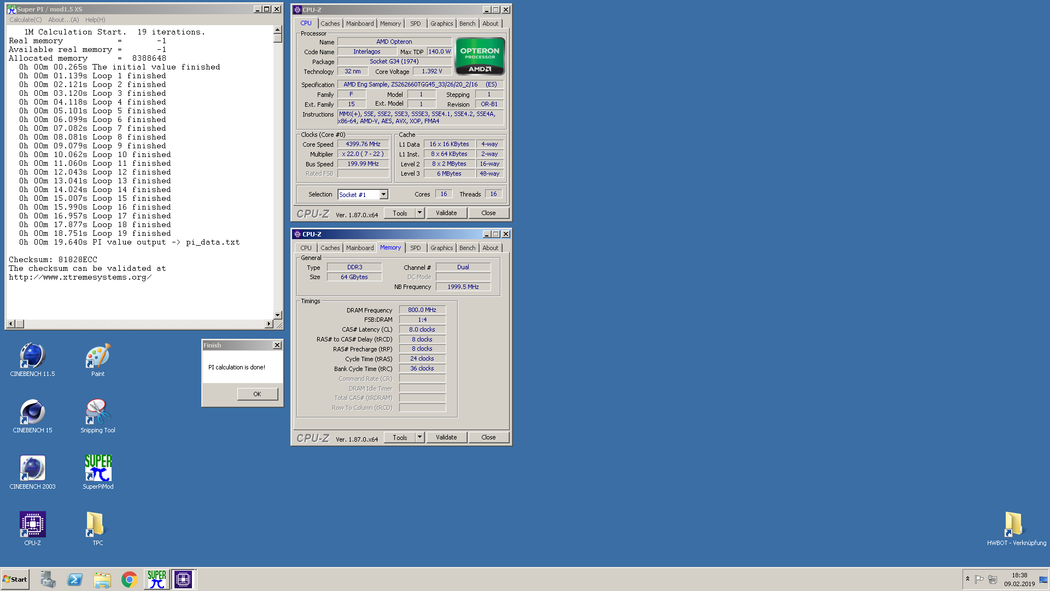
Task: Click Super PI scroll right arrow
Action: point(269,324)
